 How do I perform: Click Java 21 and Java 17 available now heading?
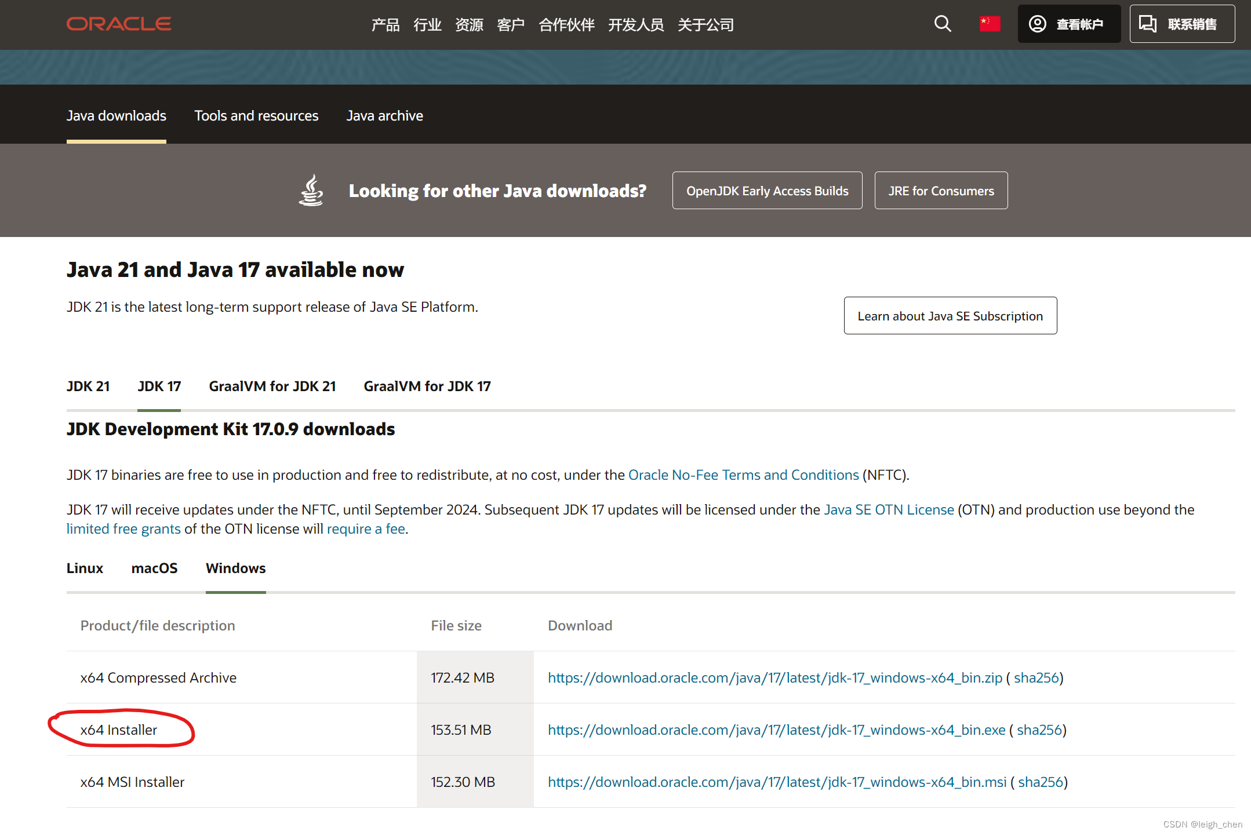click(235, 269)
